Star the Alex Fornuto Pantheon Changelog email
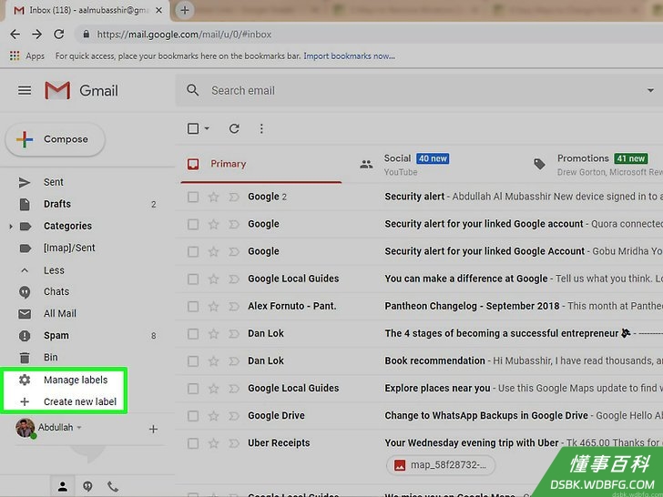Viewport: 663px width, 497px height. (x=213, y=307)
